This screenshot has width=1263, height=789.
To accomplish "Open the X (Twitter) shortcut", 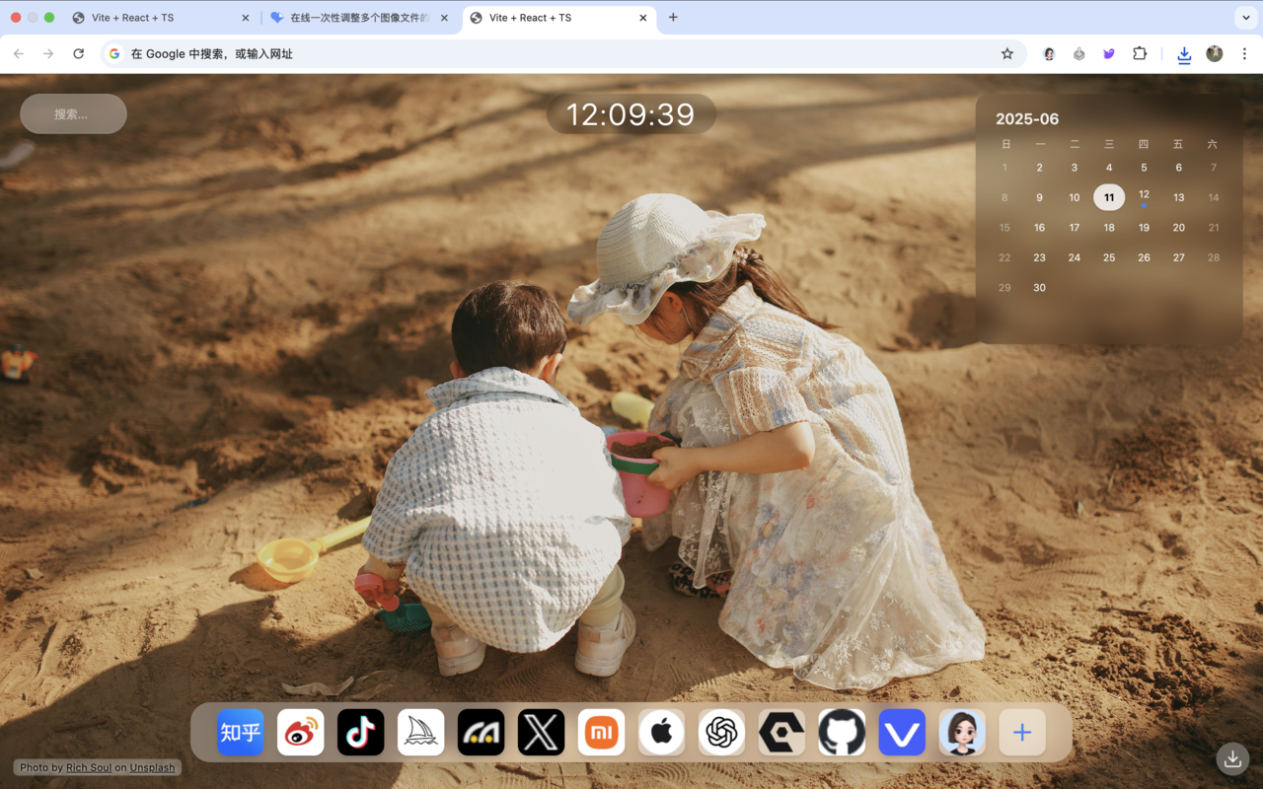I will [542, 733].
